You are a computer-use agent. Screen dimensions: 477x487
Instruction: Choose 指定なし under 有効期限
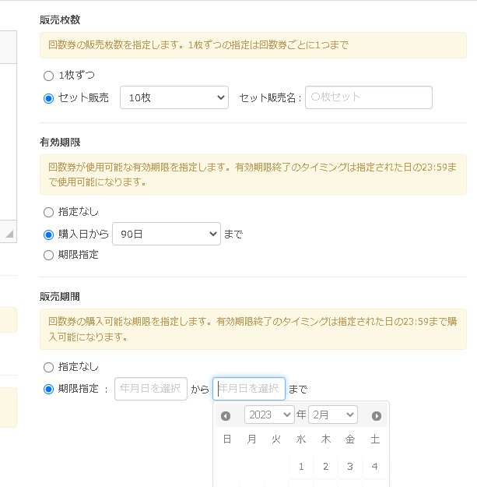[x=49, y=212]
